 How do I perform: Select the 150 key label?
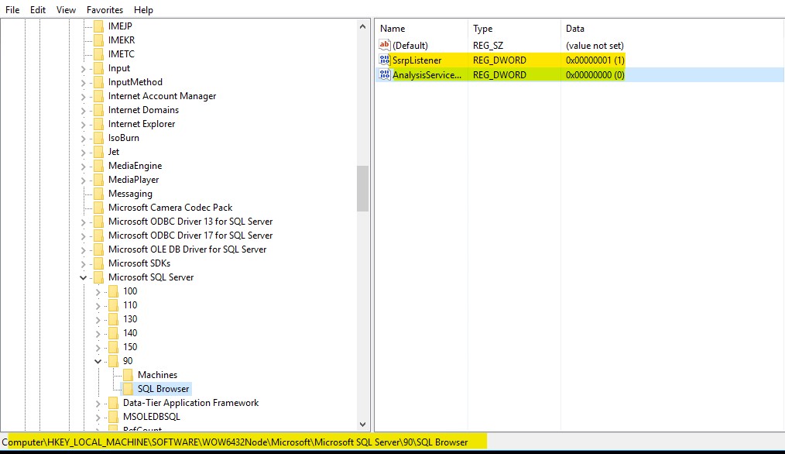tap(130, 347)
